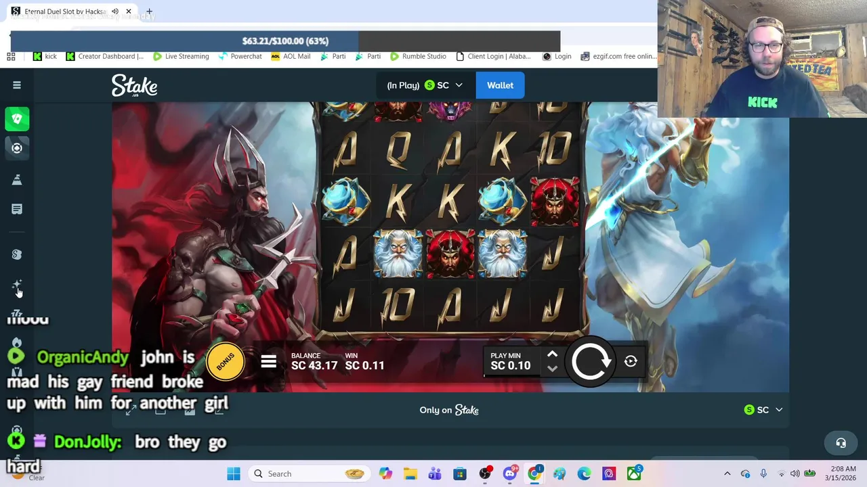Viewport: 867px width, 487px height.
Task: Open the News/Blog page icon in sidebar
Action: (x=17, y=209)
